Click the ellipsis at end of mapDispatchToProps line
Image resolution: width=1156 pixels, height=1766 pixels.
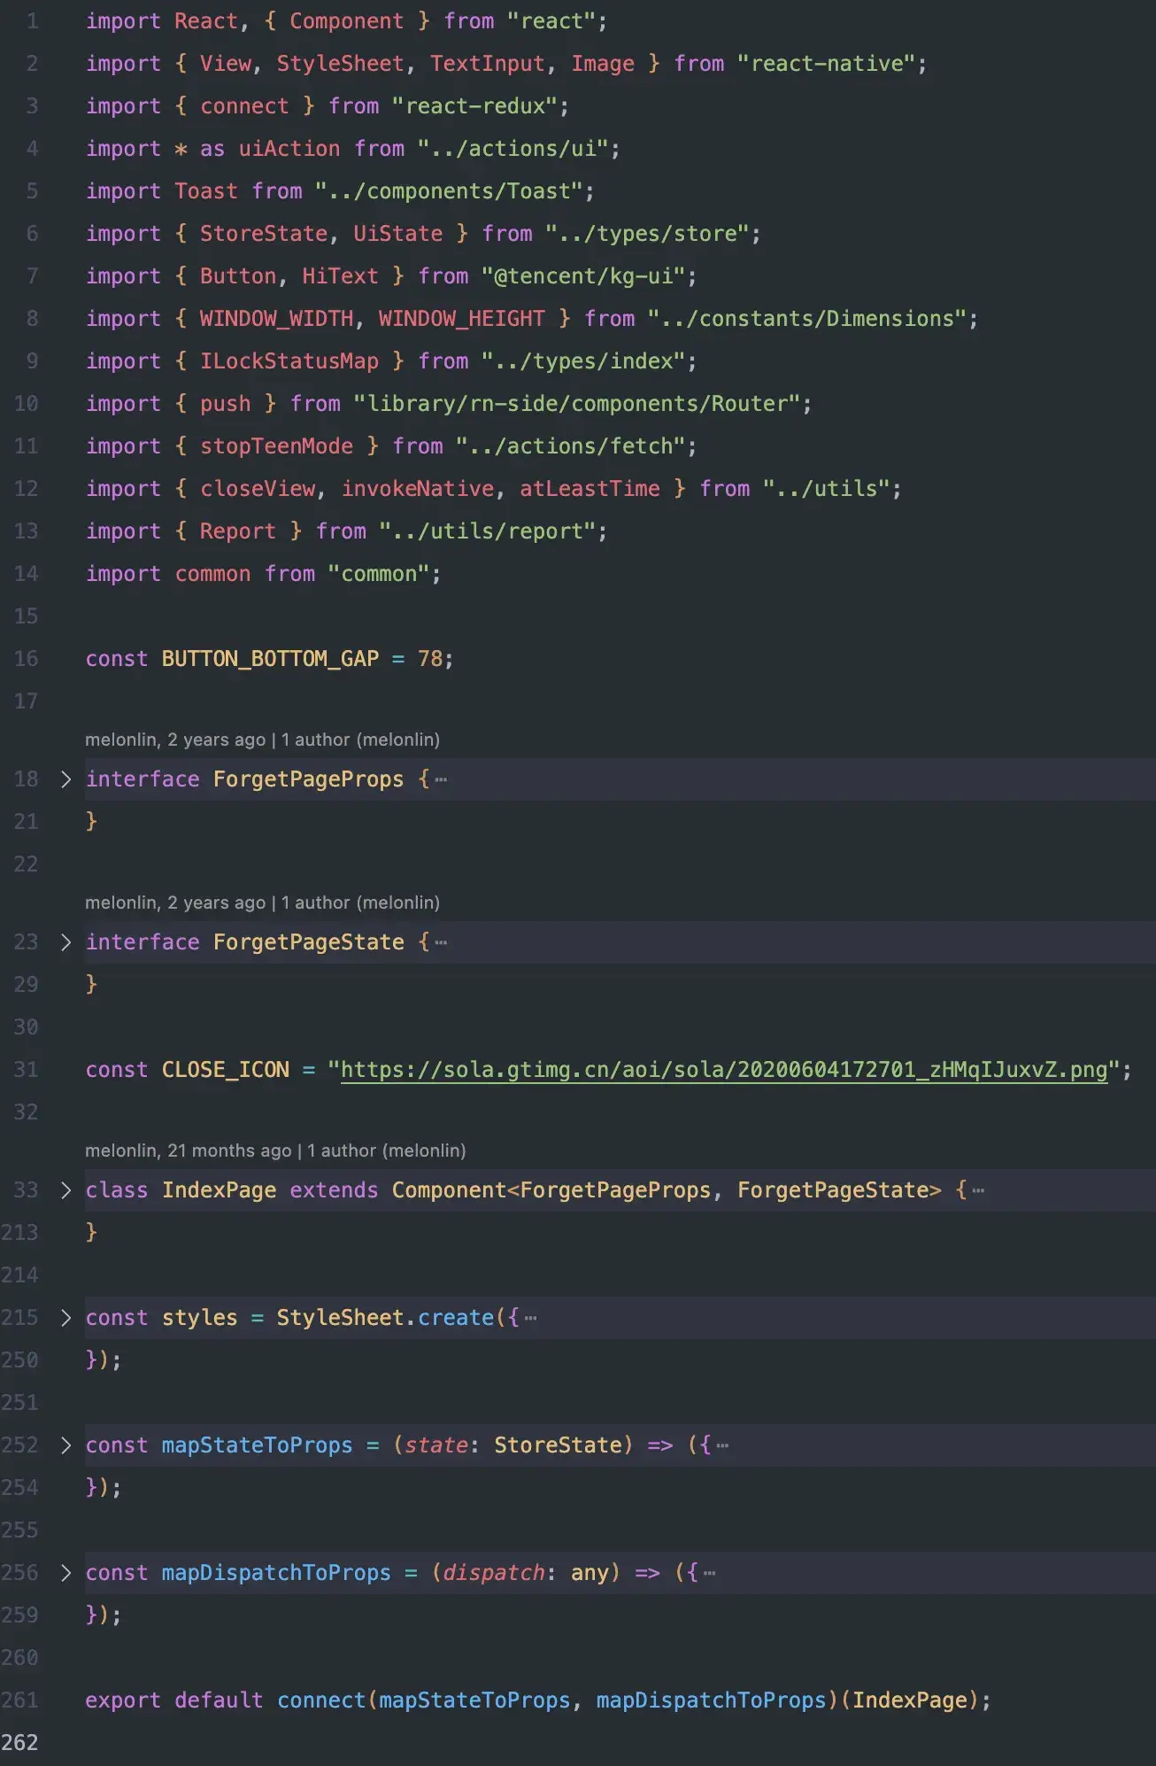pyautogui.click(x=709, y=1574)
